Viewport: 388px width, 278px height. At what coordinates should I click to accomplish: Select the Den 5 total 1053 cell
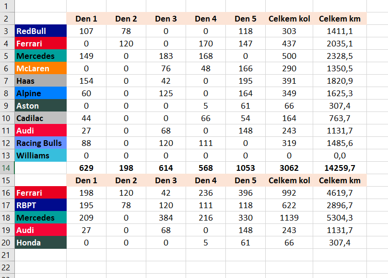[245, 168]
